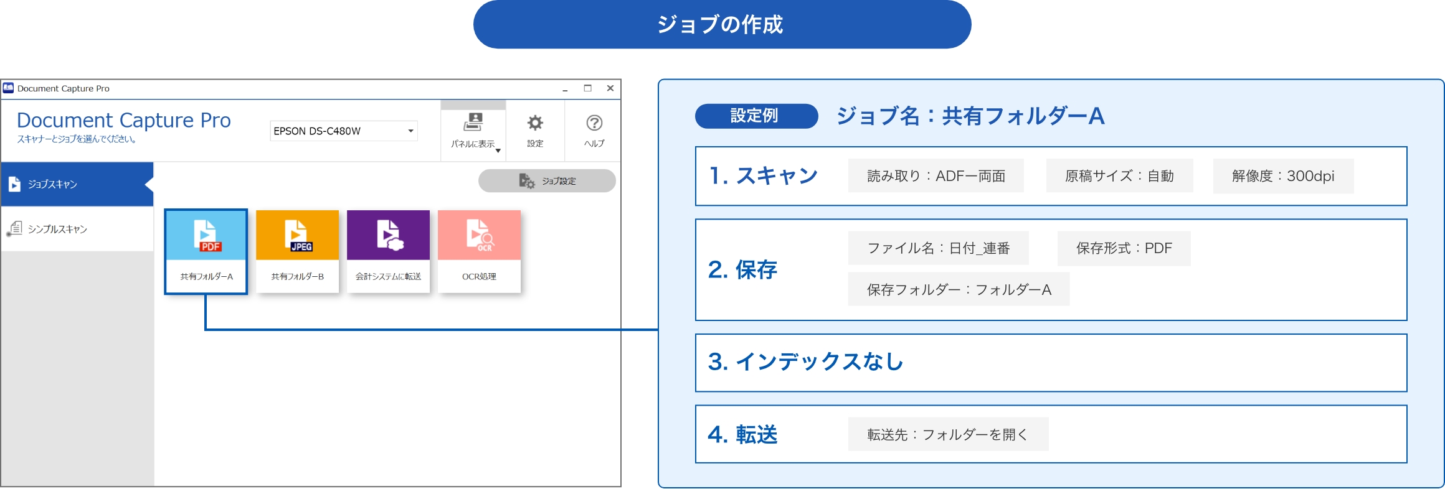Viewport: 1445px width, 489px height.
Task: Click the 2. 保存 settings section
Action: (x=742, y=269)
